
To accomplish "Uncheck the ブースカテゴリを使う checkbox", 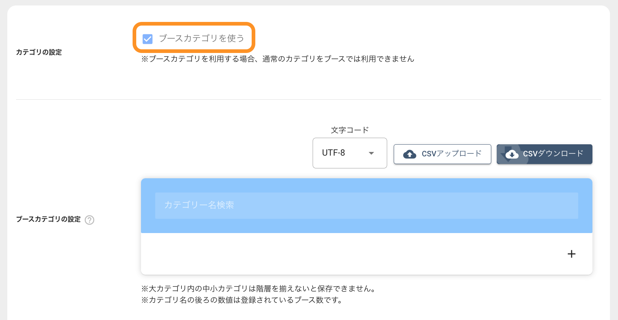I will (148, 39).
